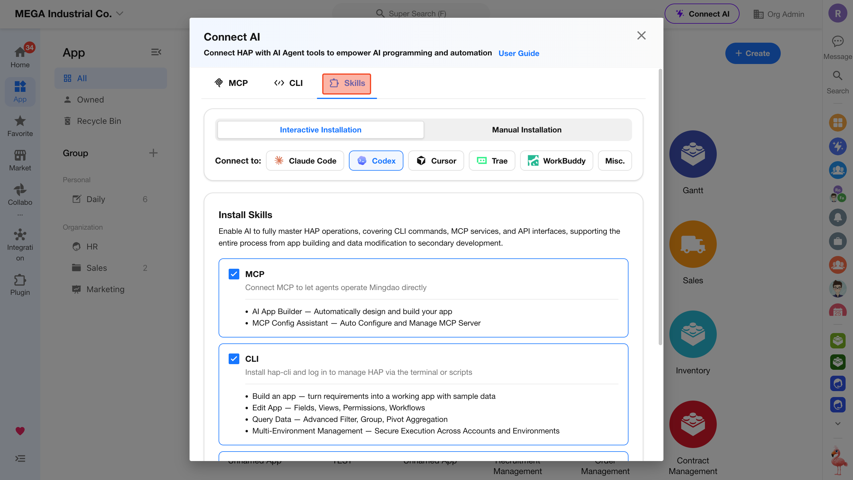Open Integration in the left sidebar
Viewport: 853px width, 480px height.
20,244
